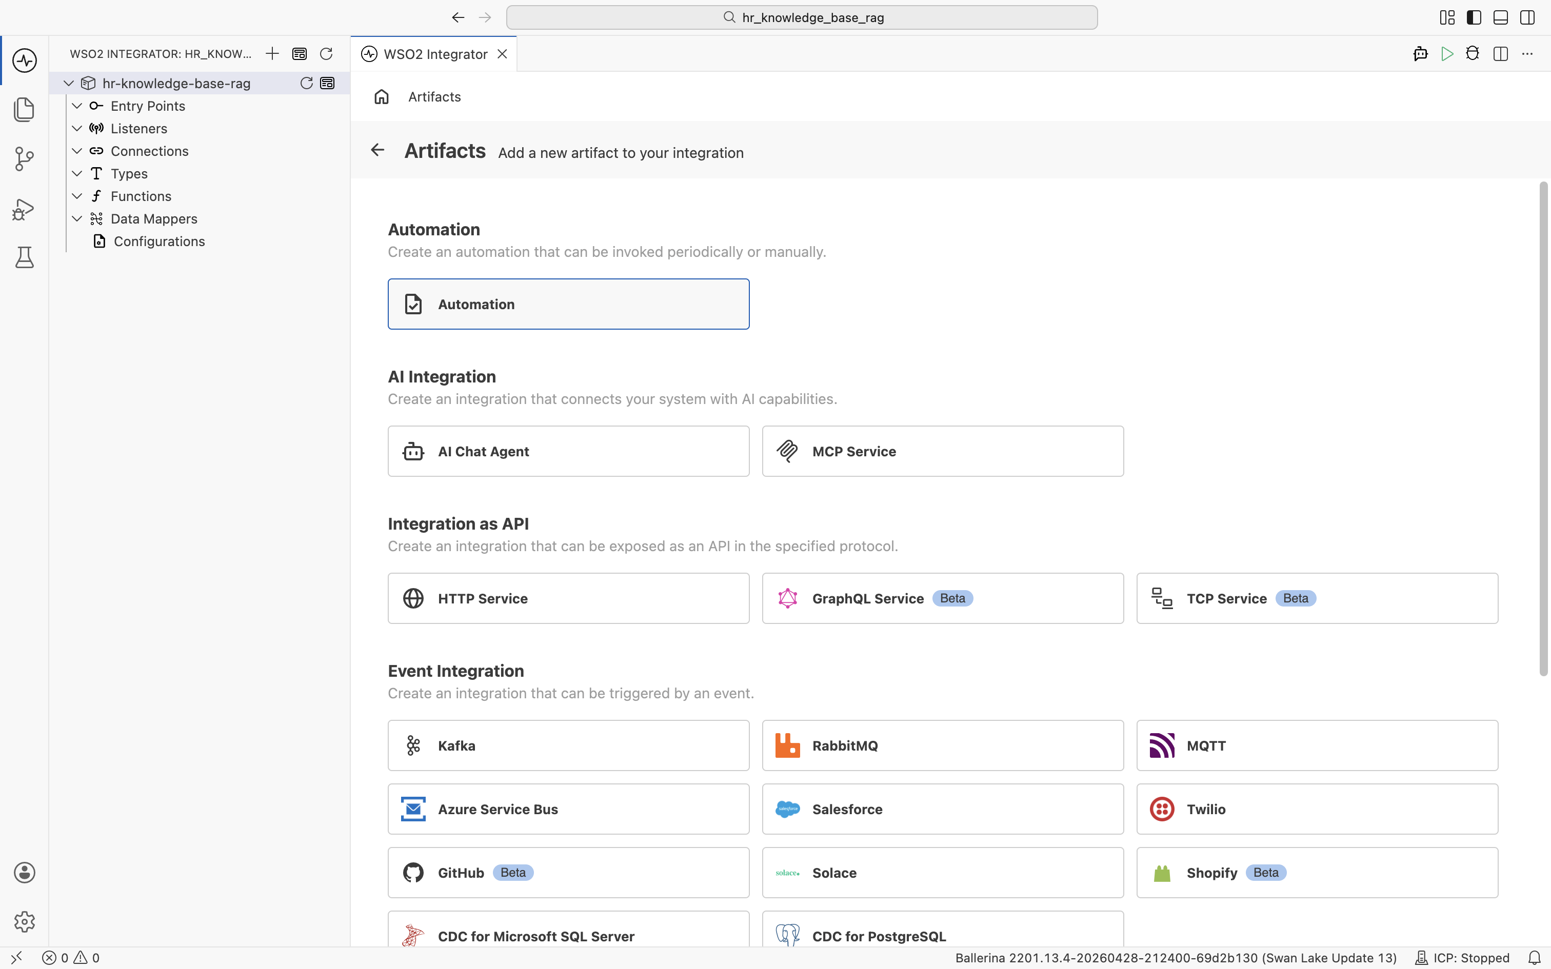This screenshot has width=1551, height=969.
Task: Close the WSO2 Integrator tab
Action: [503, 54]
